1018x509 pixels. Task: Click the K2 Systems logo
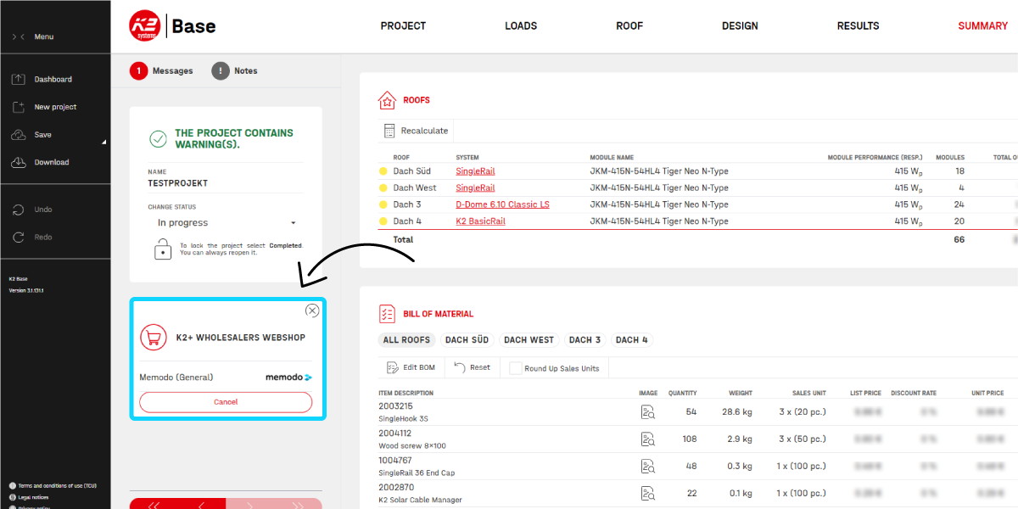click(145, 26)
